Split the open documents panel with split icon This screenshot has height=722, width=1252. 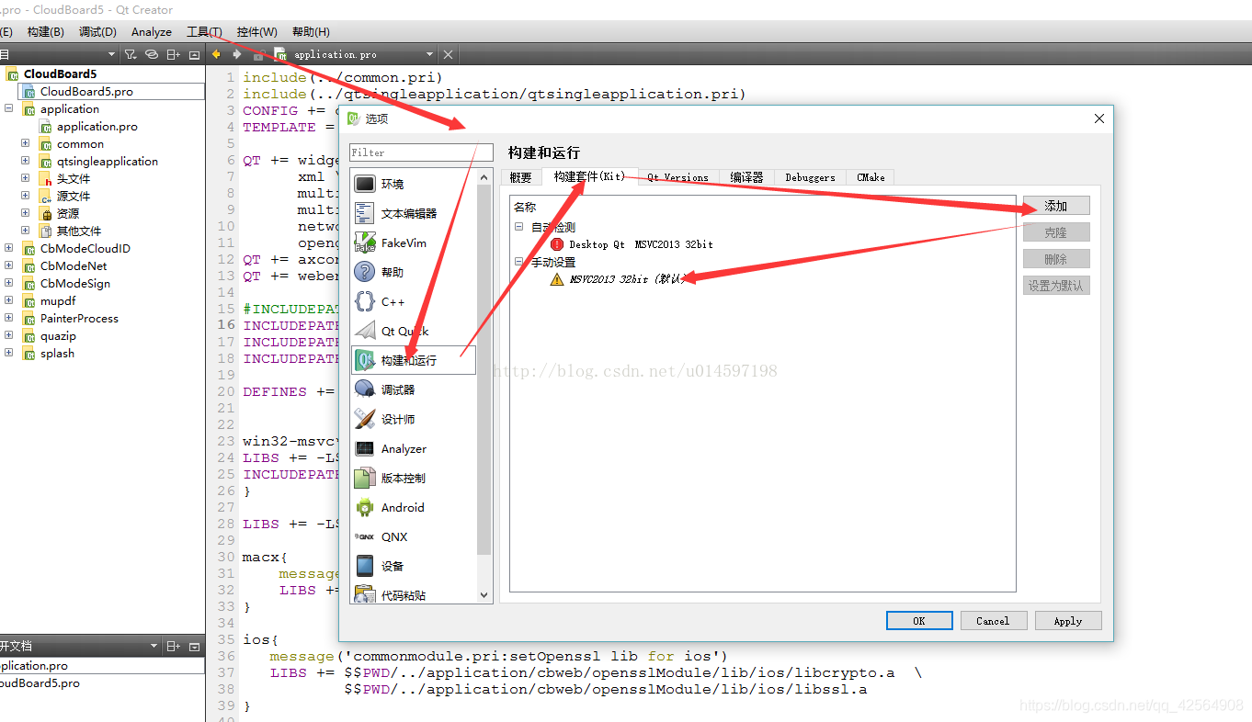(174, 646)
